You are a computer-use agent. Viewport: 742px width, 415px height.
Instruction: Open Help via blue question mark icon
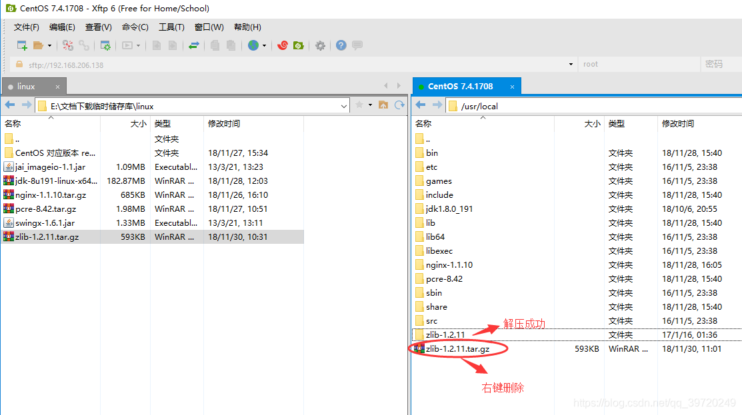341,45
